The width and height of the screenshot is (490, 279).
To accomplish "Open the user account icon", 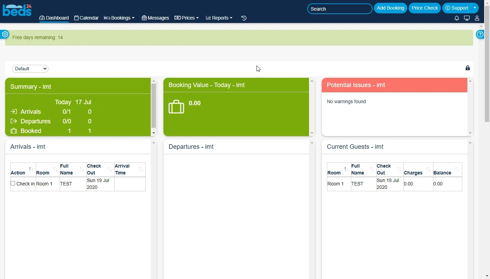I will (x=477, y=18).
